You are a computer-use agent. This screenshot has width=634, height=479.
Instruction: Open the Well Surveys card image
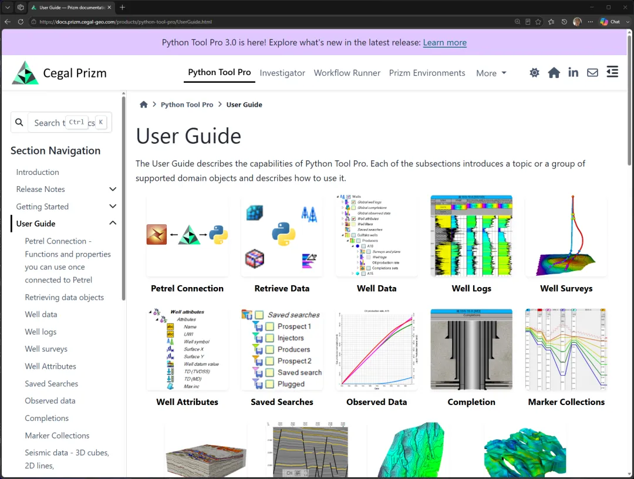[566, 235]
